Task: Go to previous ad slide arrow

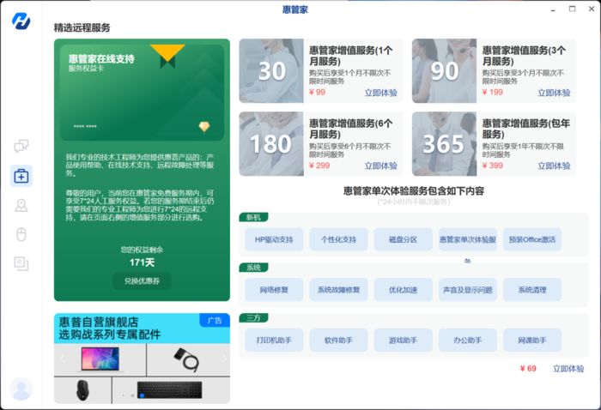Action: (x=63, y=359)
